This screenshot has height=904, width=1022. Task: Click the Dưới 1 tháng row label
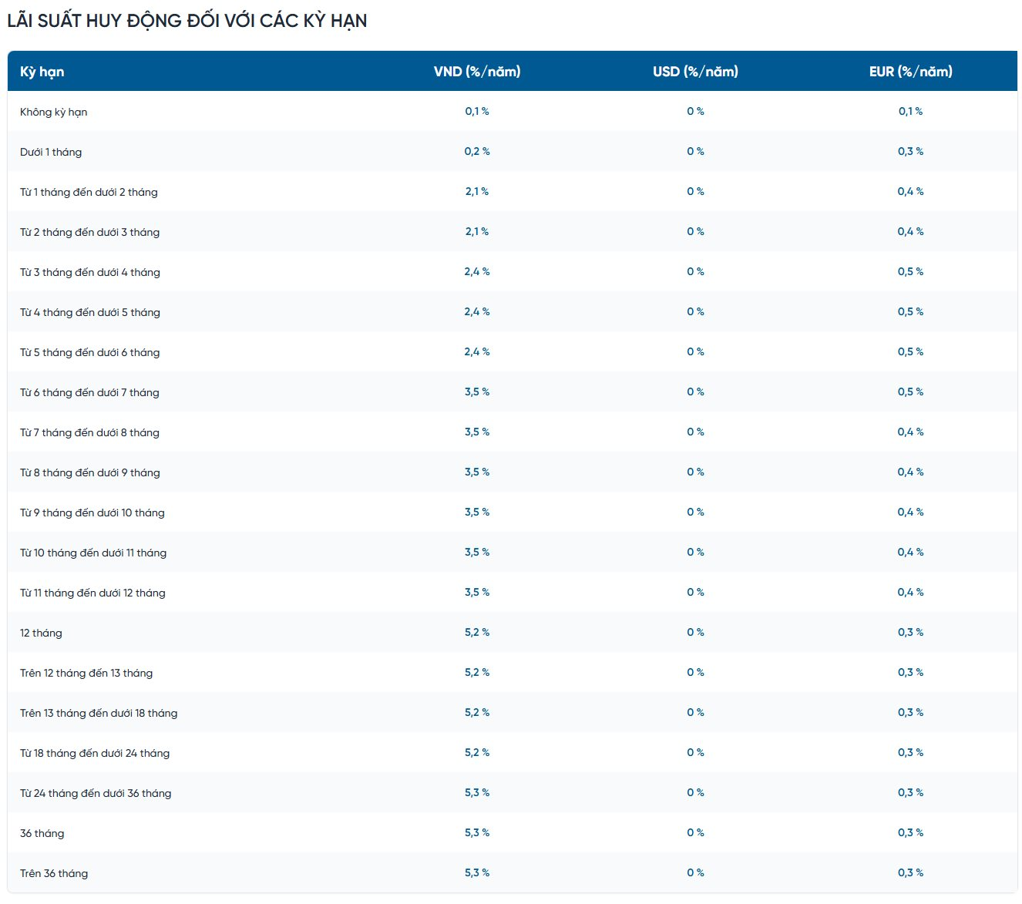click(x=49, y=152)
